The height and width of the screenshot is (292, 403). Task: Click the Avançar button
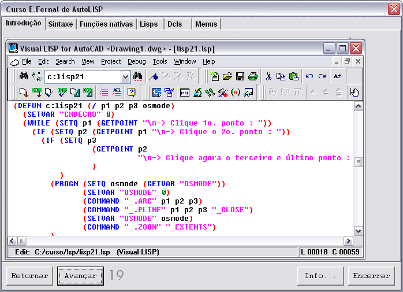point(80,276)
